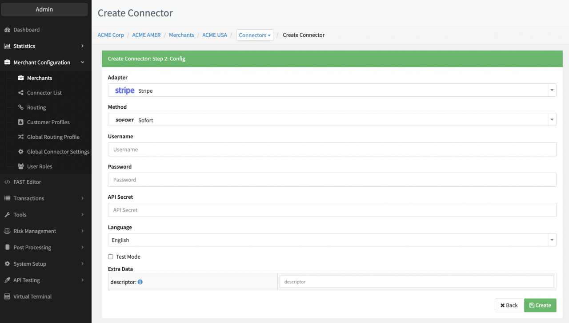The width and height of the screenshot is (569, 323).
Task: Enable the Test Mode checkbox
Action: coord(111,257)
